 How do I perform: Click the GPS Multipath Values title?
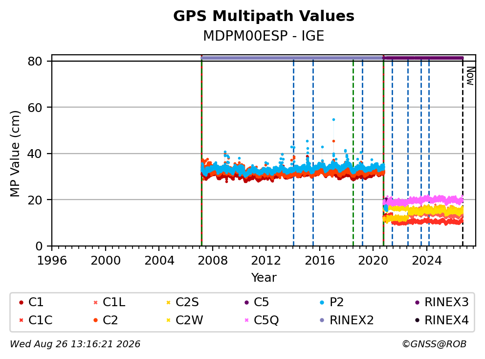264,16
